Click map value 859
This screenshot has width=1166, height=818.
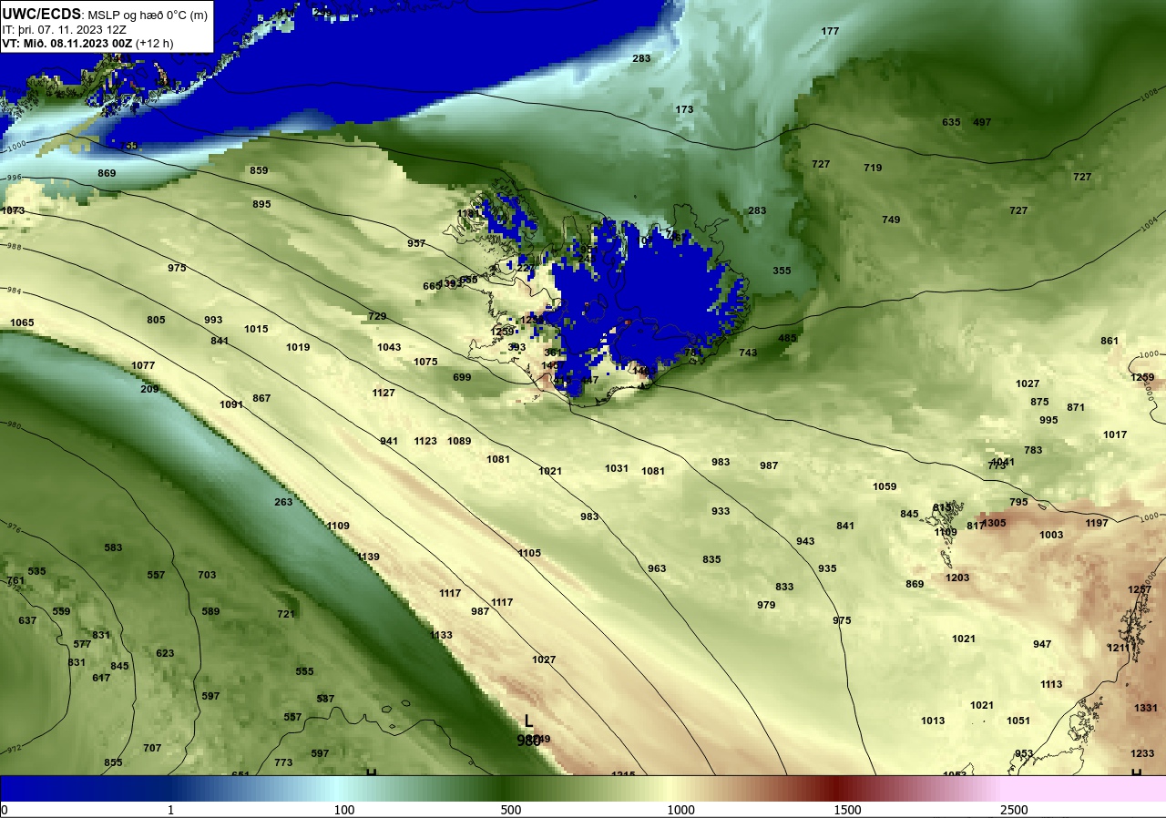click(259, 170)
